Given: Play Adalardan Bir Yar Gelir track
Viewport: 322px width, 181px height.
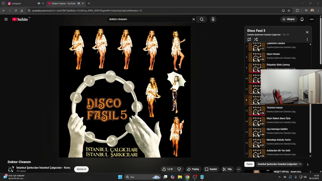Looking at the screenshot, I should (278, 153).
